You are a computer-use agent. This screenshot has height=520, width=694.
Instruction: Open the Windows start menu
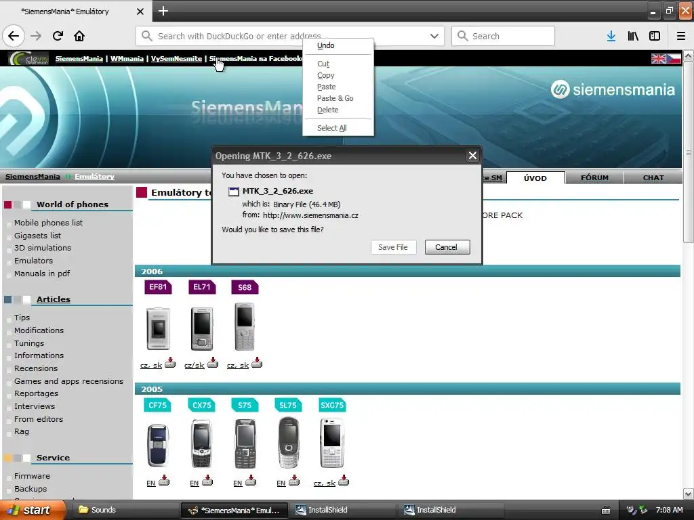(x=33, y=510)
